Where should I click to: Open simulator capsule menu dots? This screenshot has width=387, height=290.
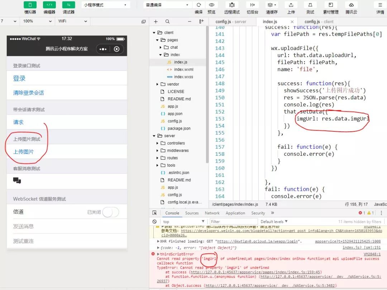(103, 49)
